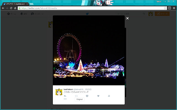The image size is (177, 110).
Task: Click the Twitter bird logo
Action: (x=87, y=14)
